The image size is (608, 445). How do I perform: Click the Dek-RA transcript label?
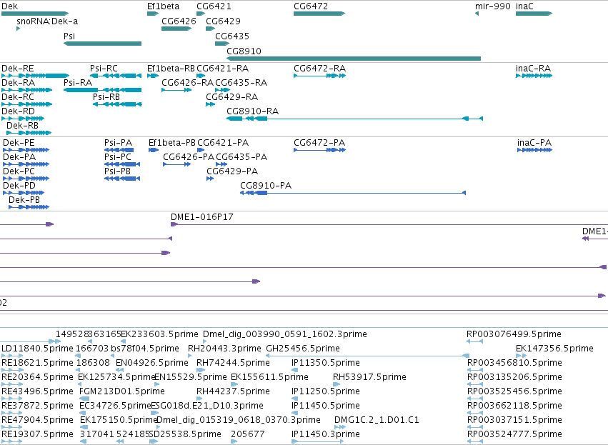coord(19,83)
